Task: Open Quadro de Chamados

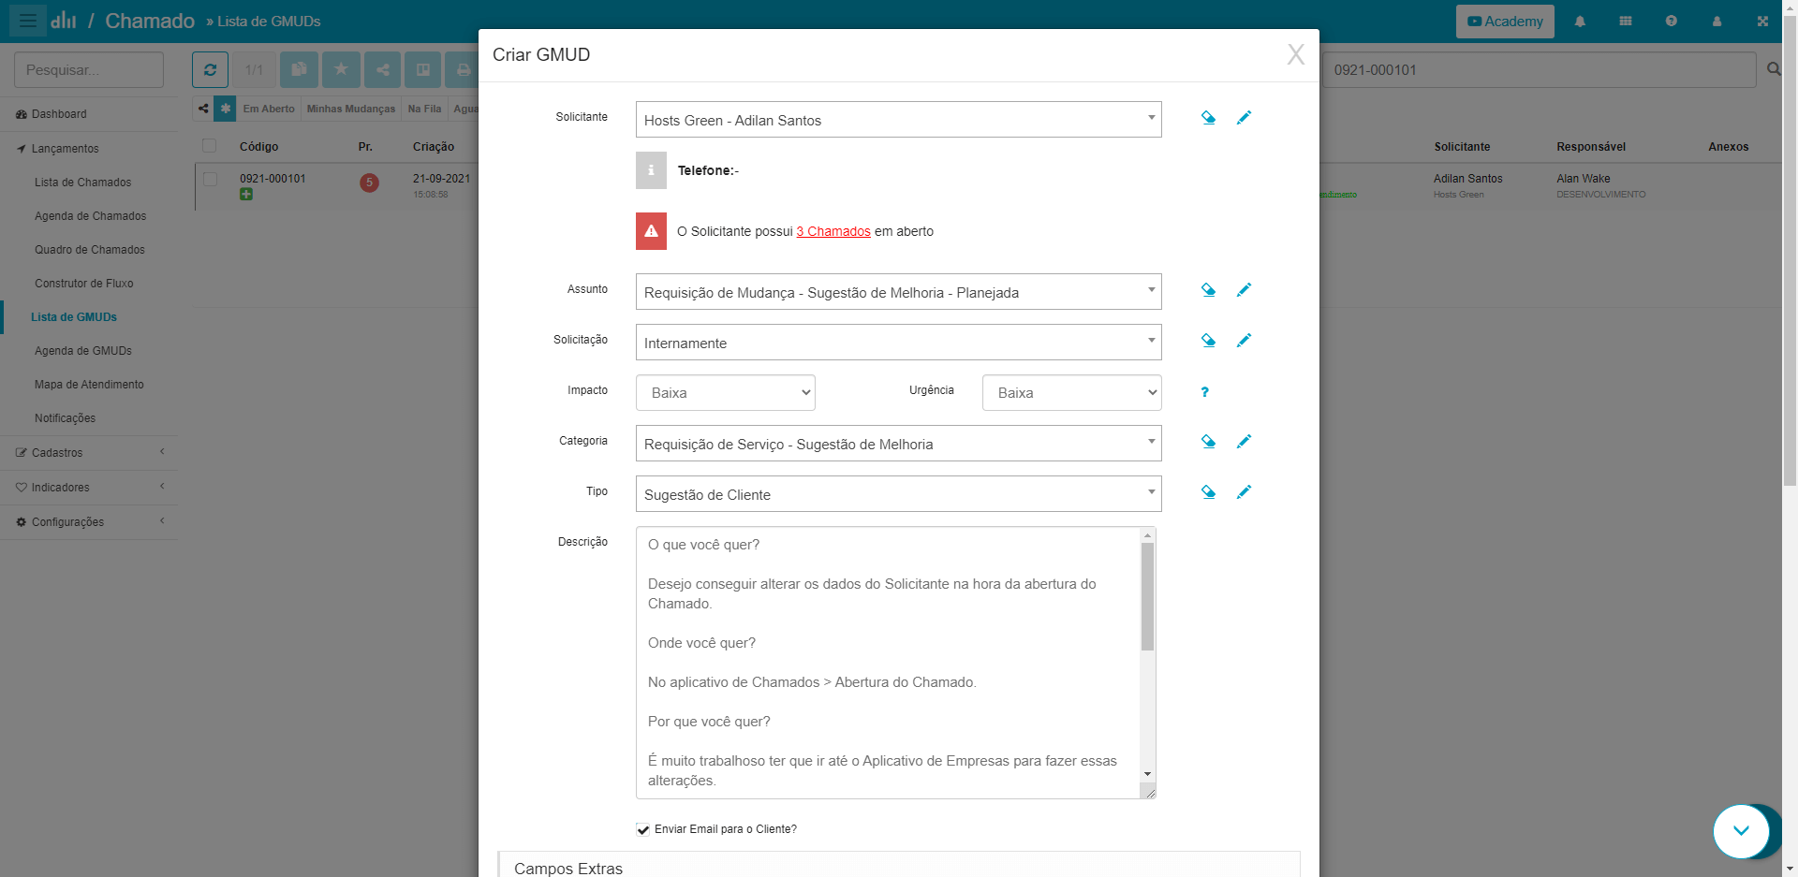Action: [89, 250]
